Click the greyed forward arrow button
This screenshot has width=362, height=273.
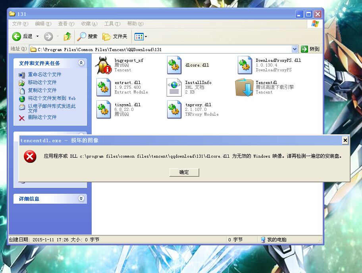[48, 36]
